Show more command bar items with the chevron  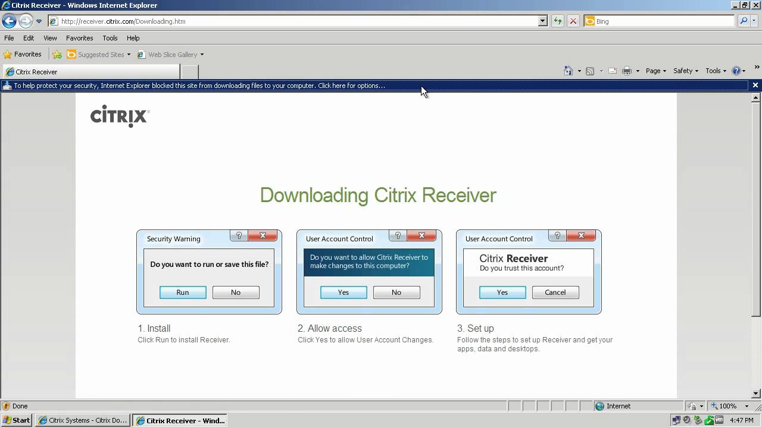pyautogui.click(x=757, y=67)
